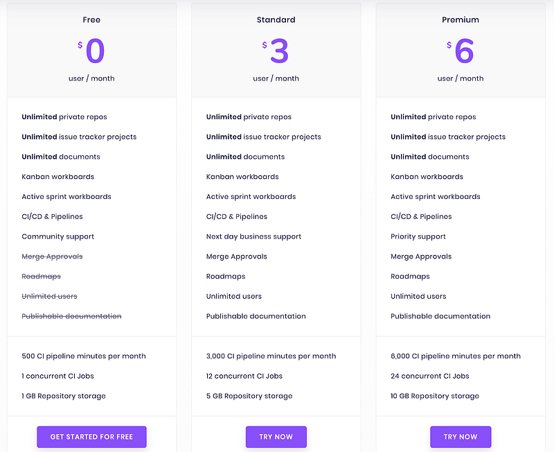Click Priority support in Premium plan
554x452 pixels.
click(418, 236)
